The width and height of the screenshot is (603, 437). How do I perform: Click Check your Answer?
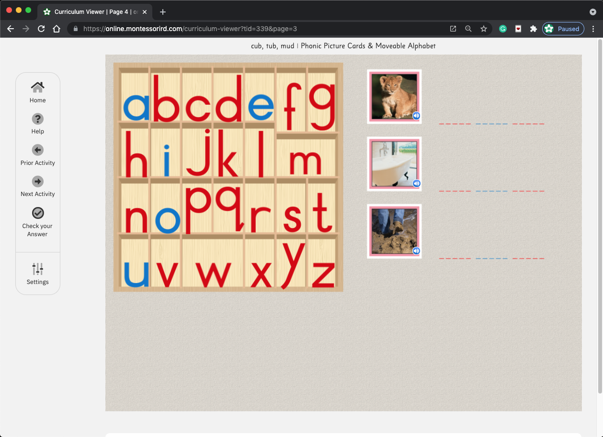(x=37, y=222)
